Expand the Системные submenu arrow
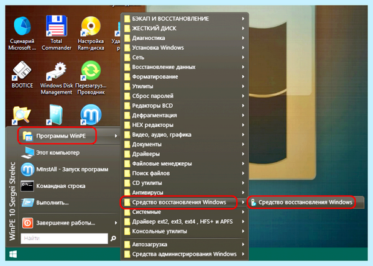 (x=243, y=212)
